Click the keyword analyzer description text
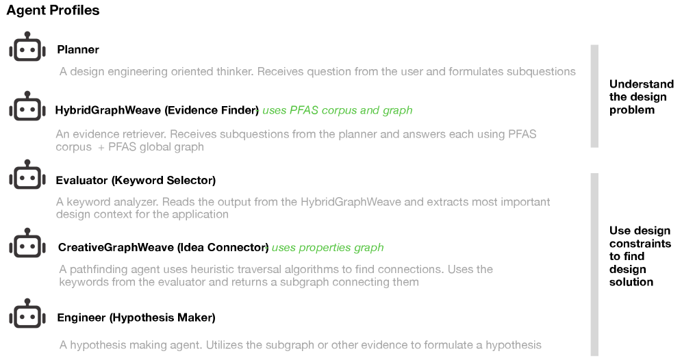682x360 pixels. click(303, 208)
